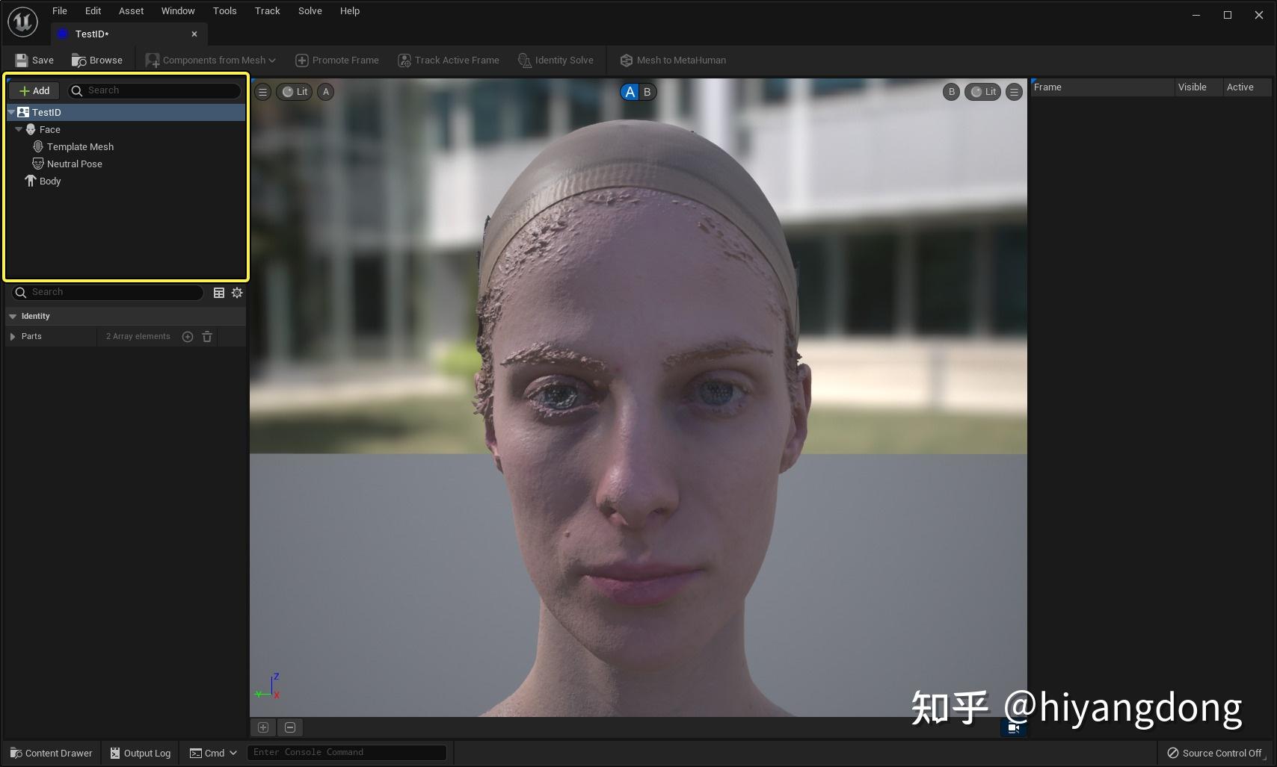
Task: Run Identity Solve from the toolbar
Action: coord(556,60)
